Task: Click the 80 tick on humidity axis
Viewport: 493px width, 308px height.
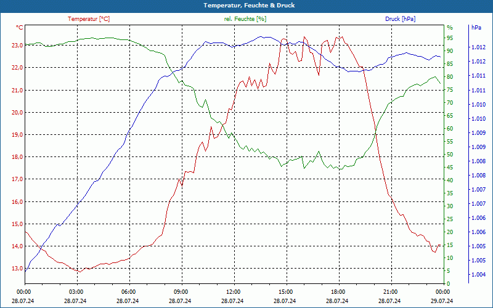Action: tap(450, 76)
